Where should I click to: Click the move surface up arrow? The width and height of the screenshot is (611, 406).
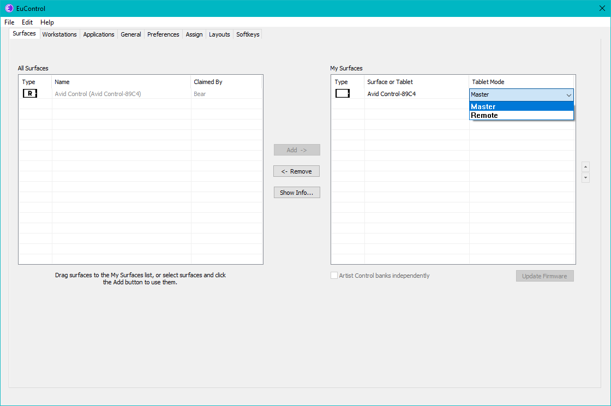585,166
